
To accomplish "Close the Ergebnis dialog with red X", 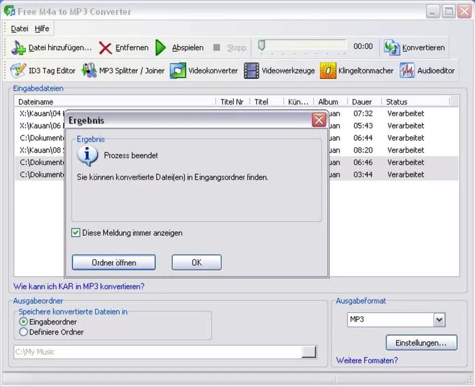I will pyautogui.click(x=319, y=120).
